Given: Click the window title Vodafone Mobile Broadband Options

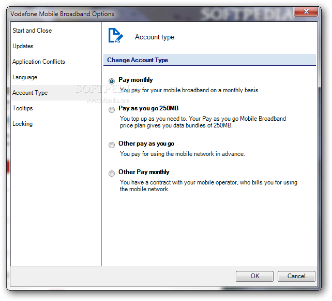Looking at the screenshot, I should [62, 14].
